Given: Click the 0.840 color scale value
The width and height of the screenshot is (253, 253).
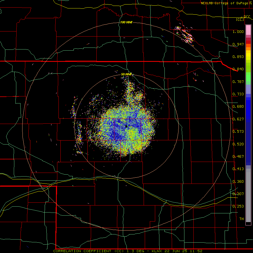Looking at the screenshot, I should point(238,69).
